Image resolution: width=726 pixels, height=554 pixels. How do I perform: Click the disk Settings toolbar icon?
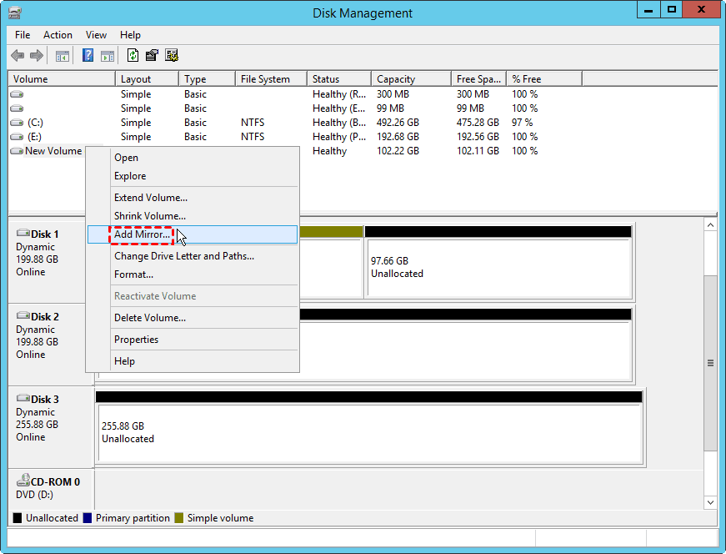(172, 56)
